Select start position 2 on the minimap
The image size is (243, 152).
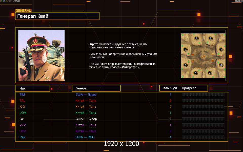click(185, 50)
